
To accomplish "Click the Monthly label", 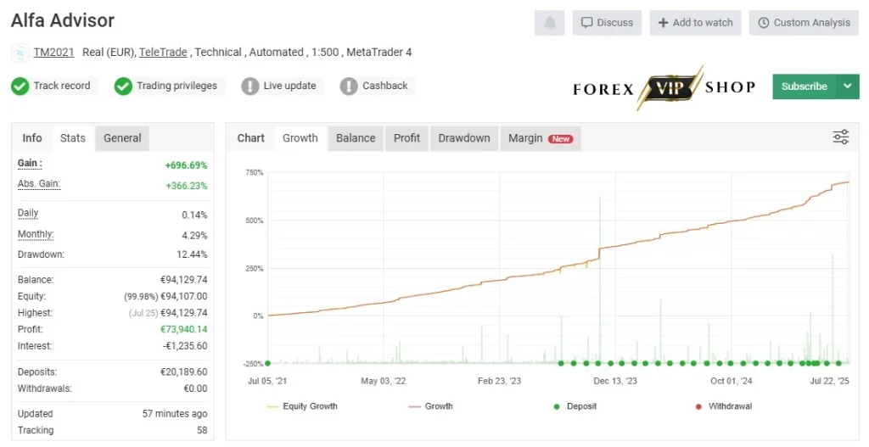I will click(36, 234).
